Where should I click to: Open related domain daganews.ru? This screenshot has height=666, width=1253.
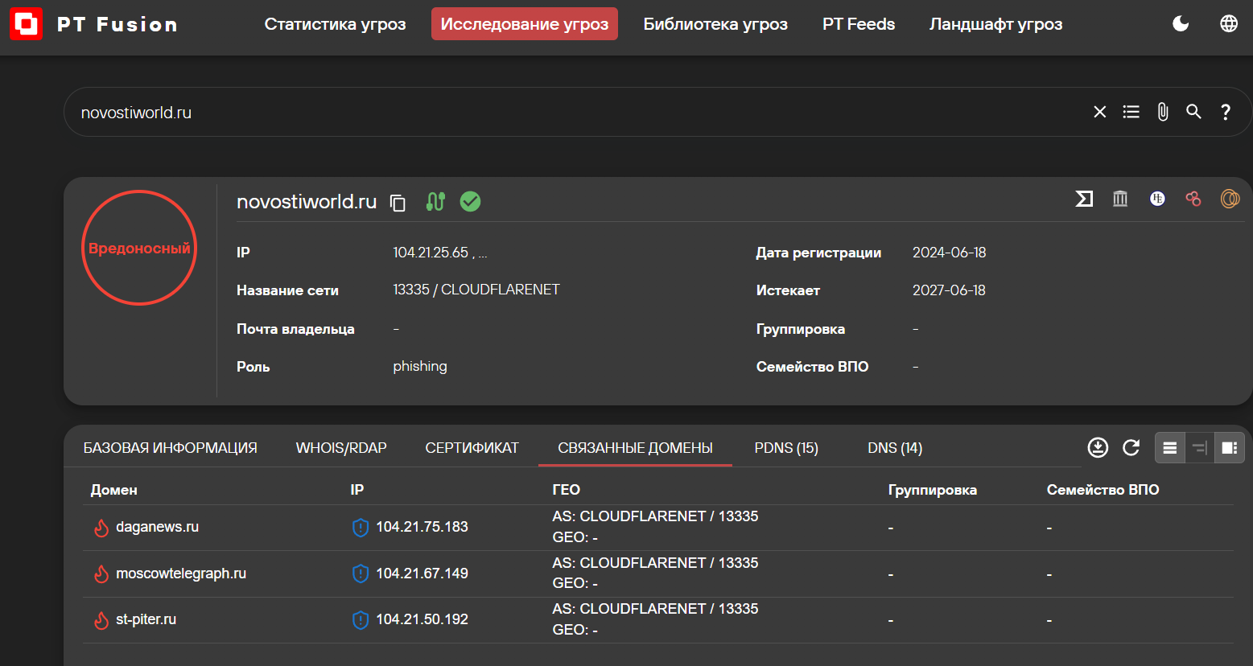click(x=157, y=527)
